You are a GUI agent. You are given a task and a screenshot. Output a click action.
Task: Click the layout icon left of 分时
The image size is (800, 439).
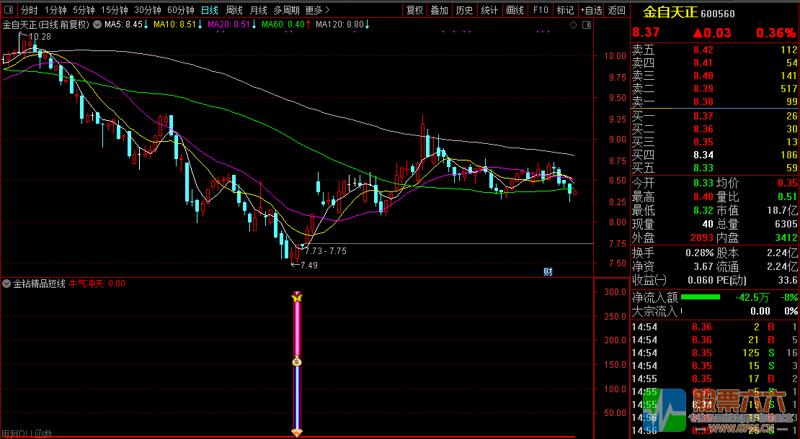coord(9,10)
